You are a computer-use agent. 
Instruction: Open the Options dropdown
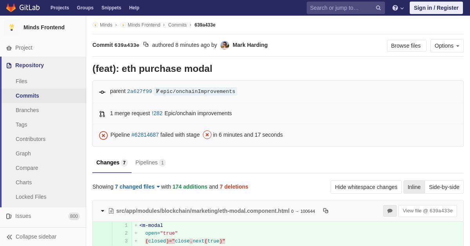(x=447, y=46)
